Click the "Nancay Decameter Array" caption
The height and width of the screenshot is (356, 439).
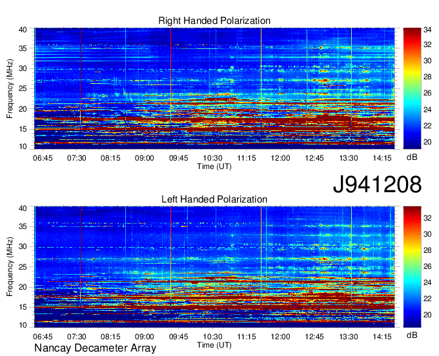point(95,348)
